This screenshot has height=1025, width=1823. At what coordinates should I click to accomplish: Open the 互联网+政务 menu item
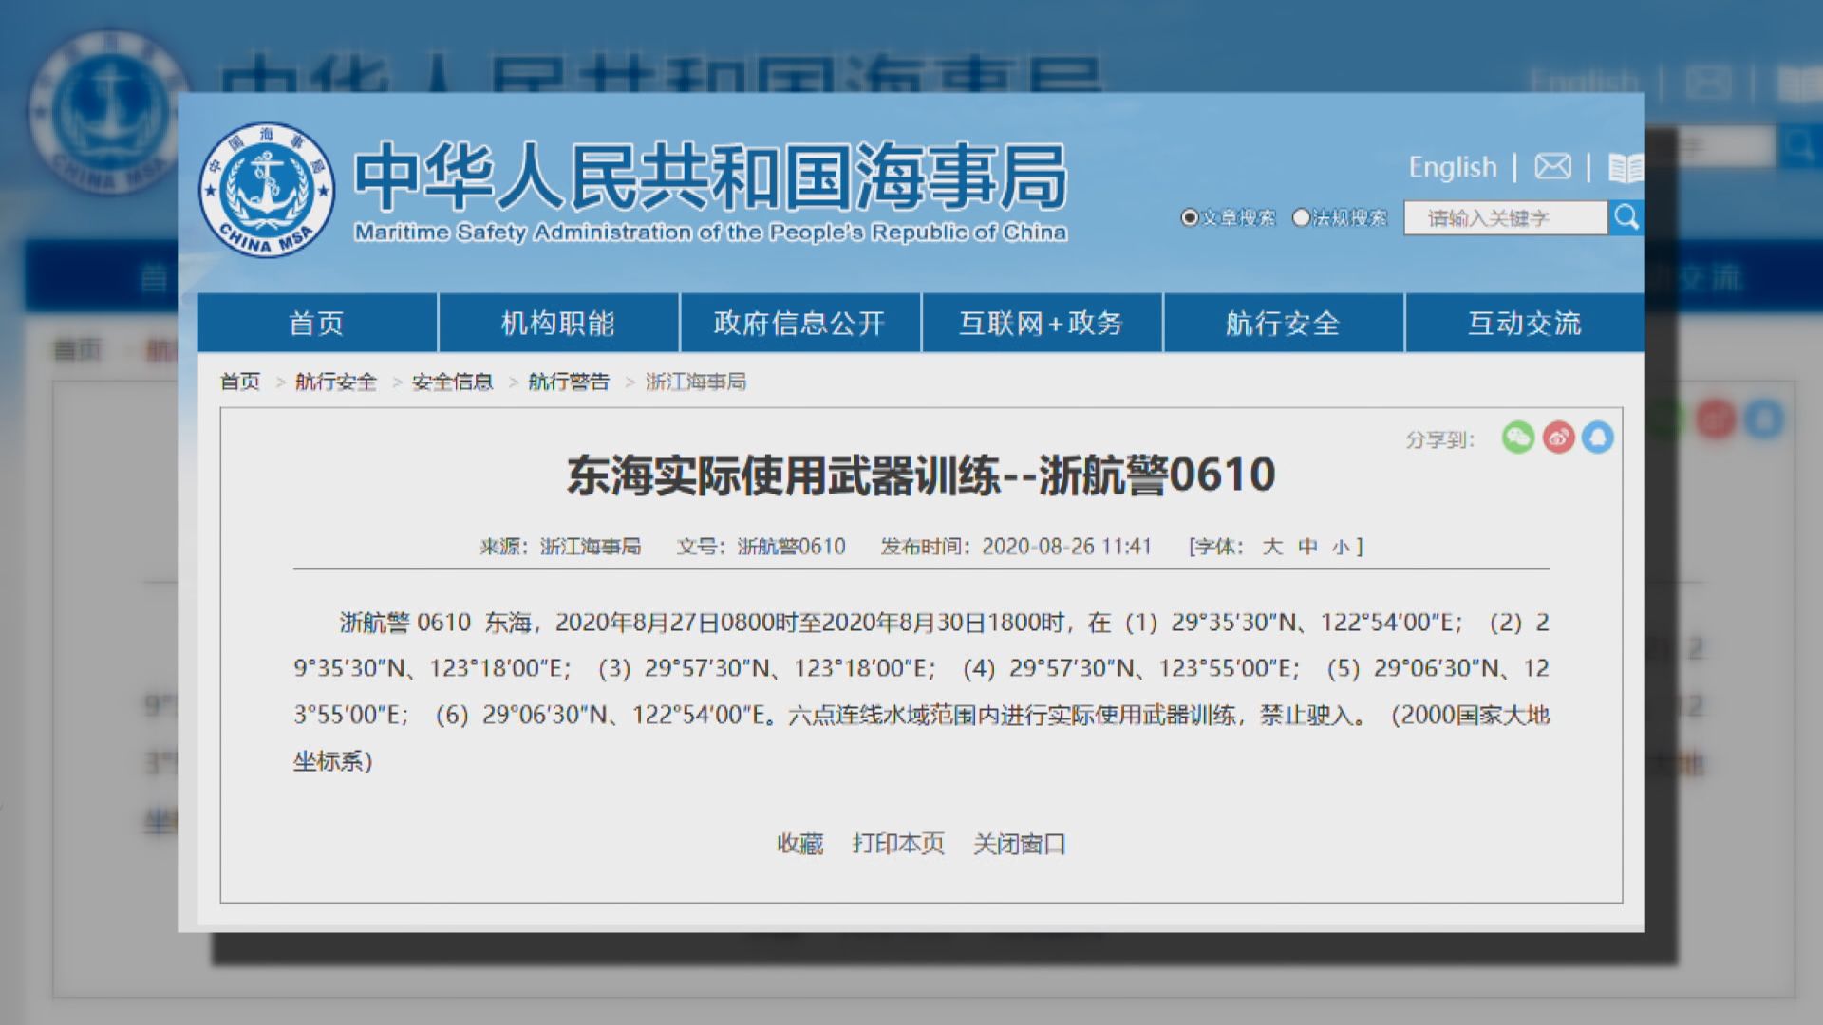point(1042,323)
